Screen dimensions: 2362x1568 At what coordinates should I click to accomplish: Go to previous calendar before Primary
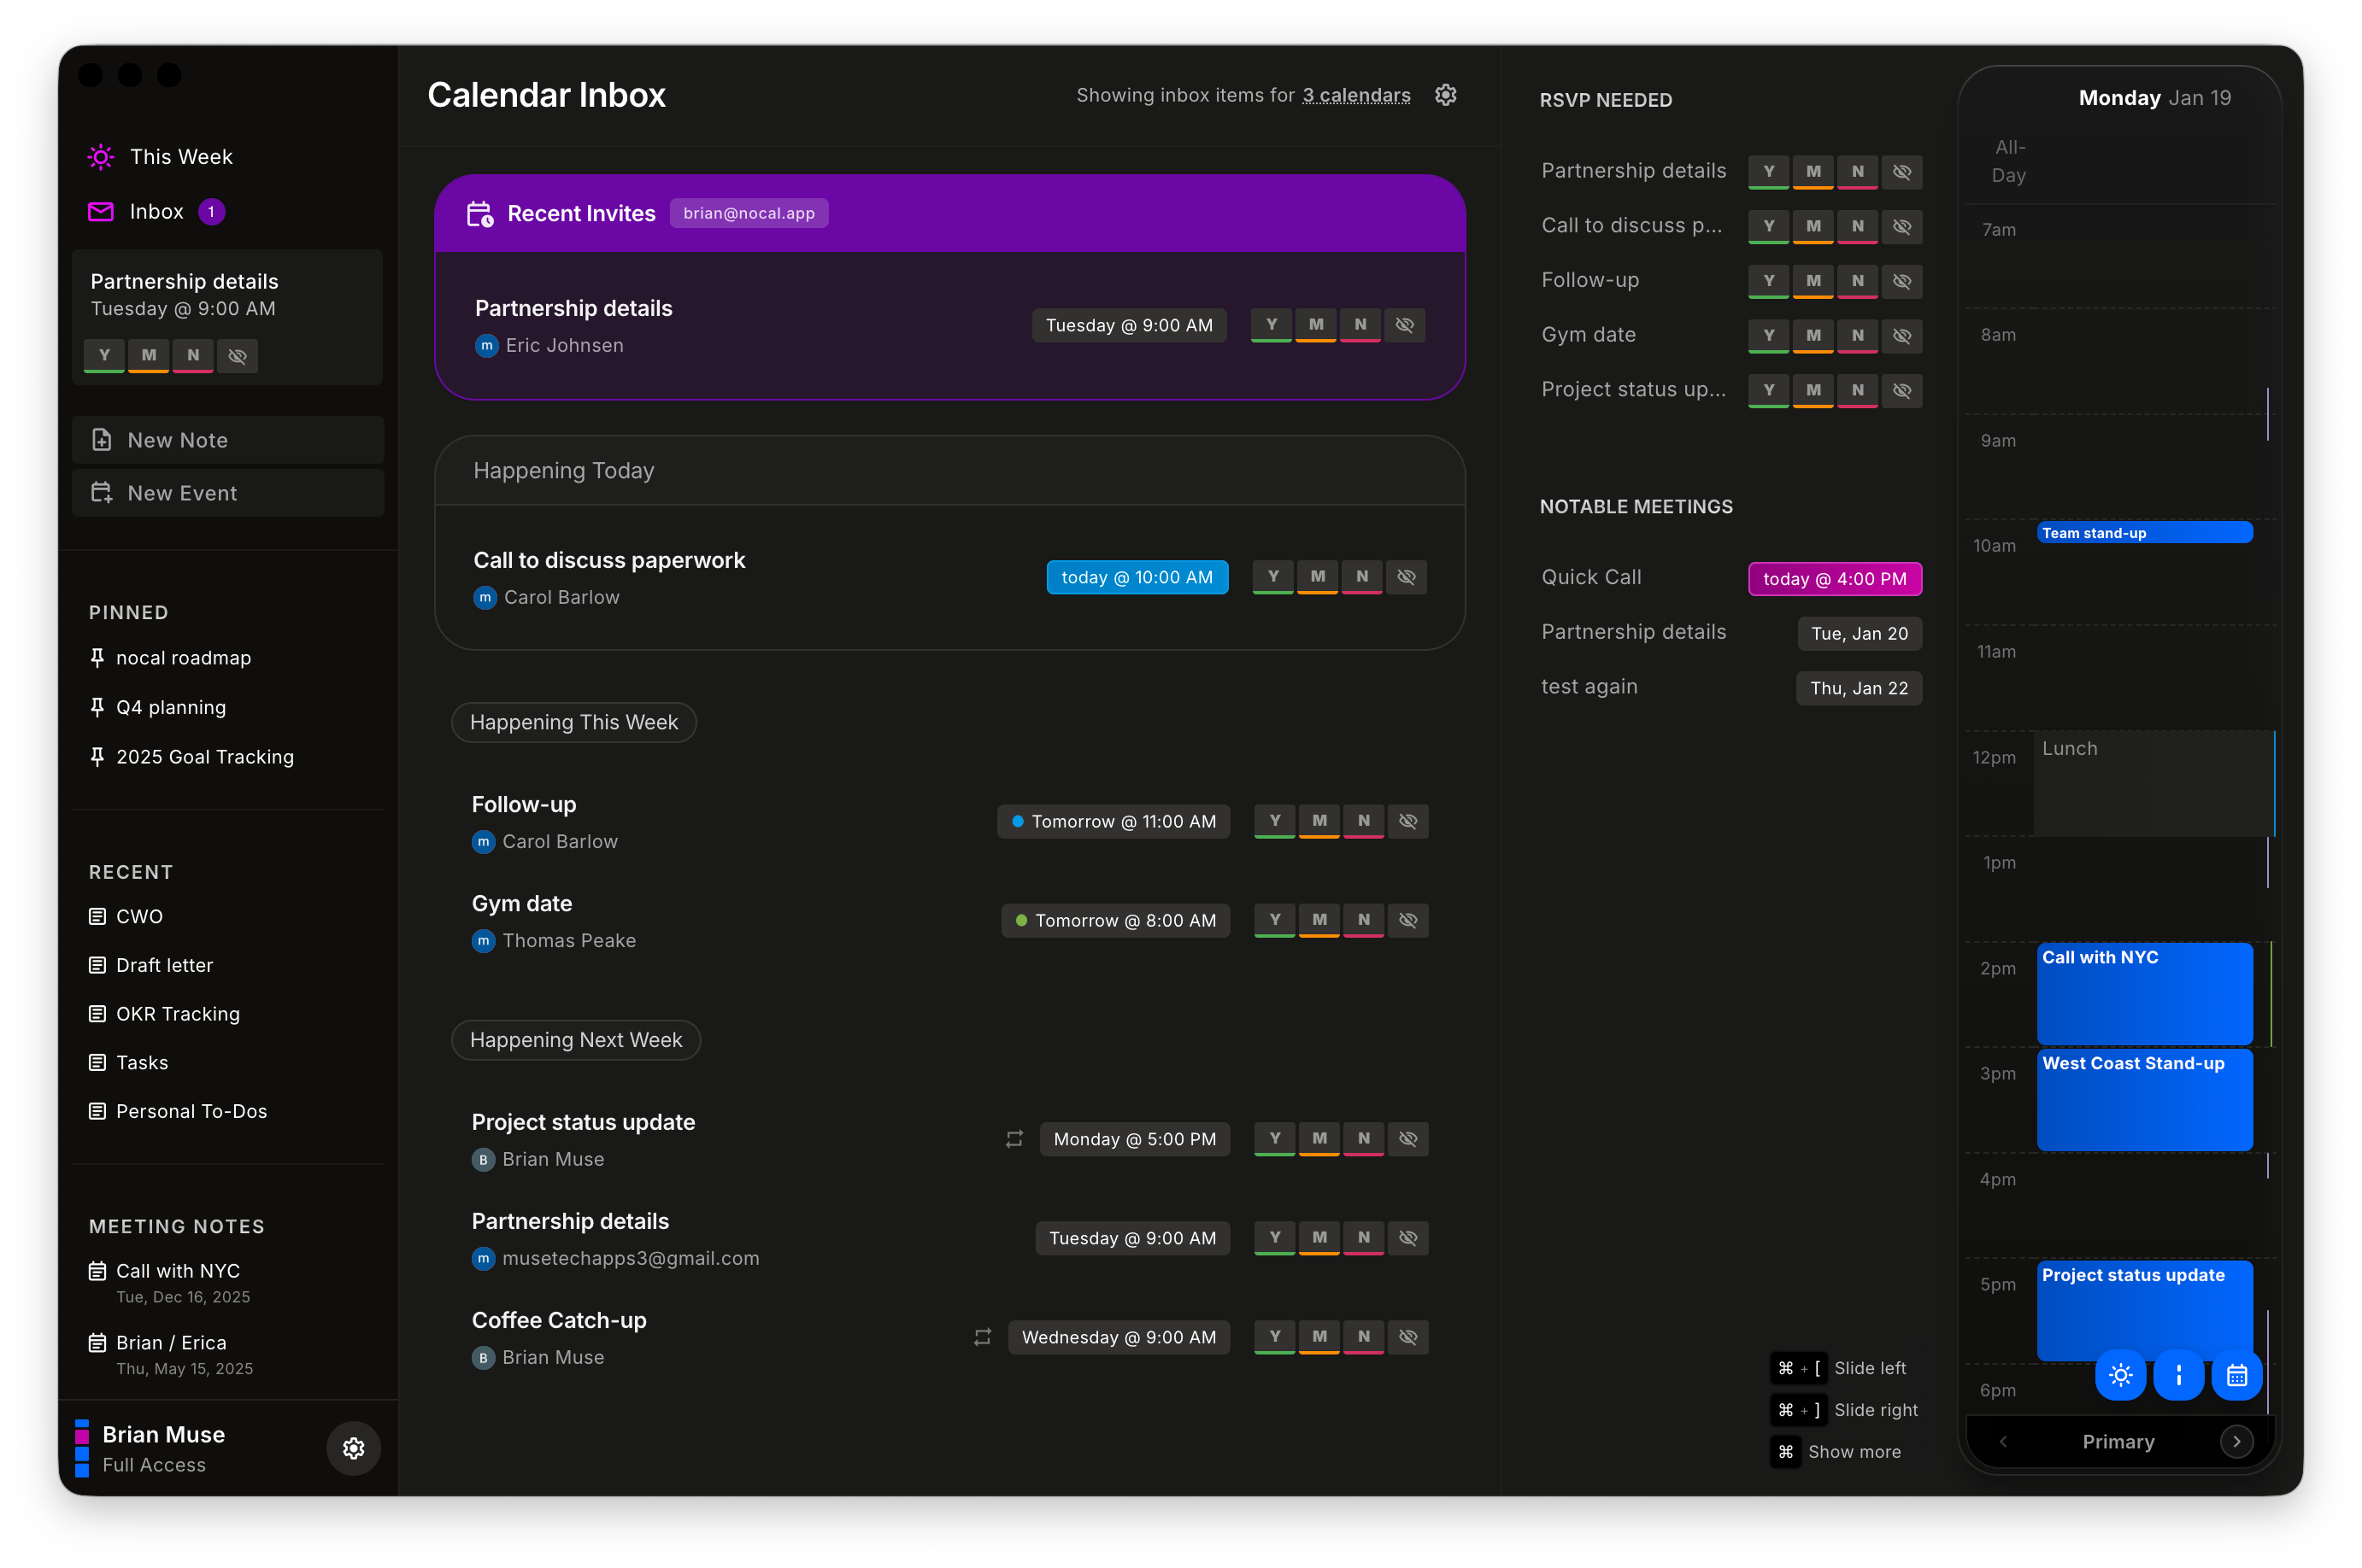(2003, 1441)
